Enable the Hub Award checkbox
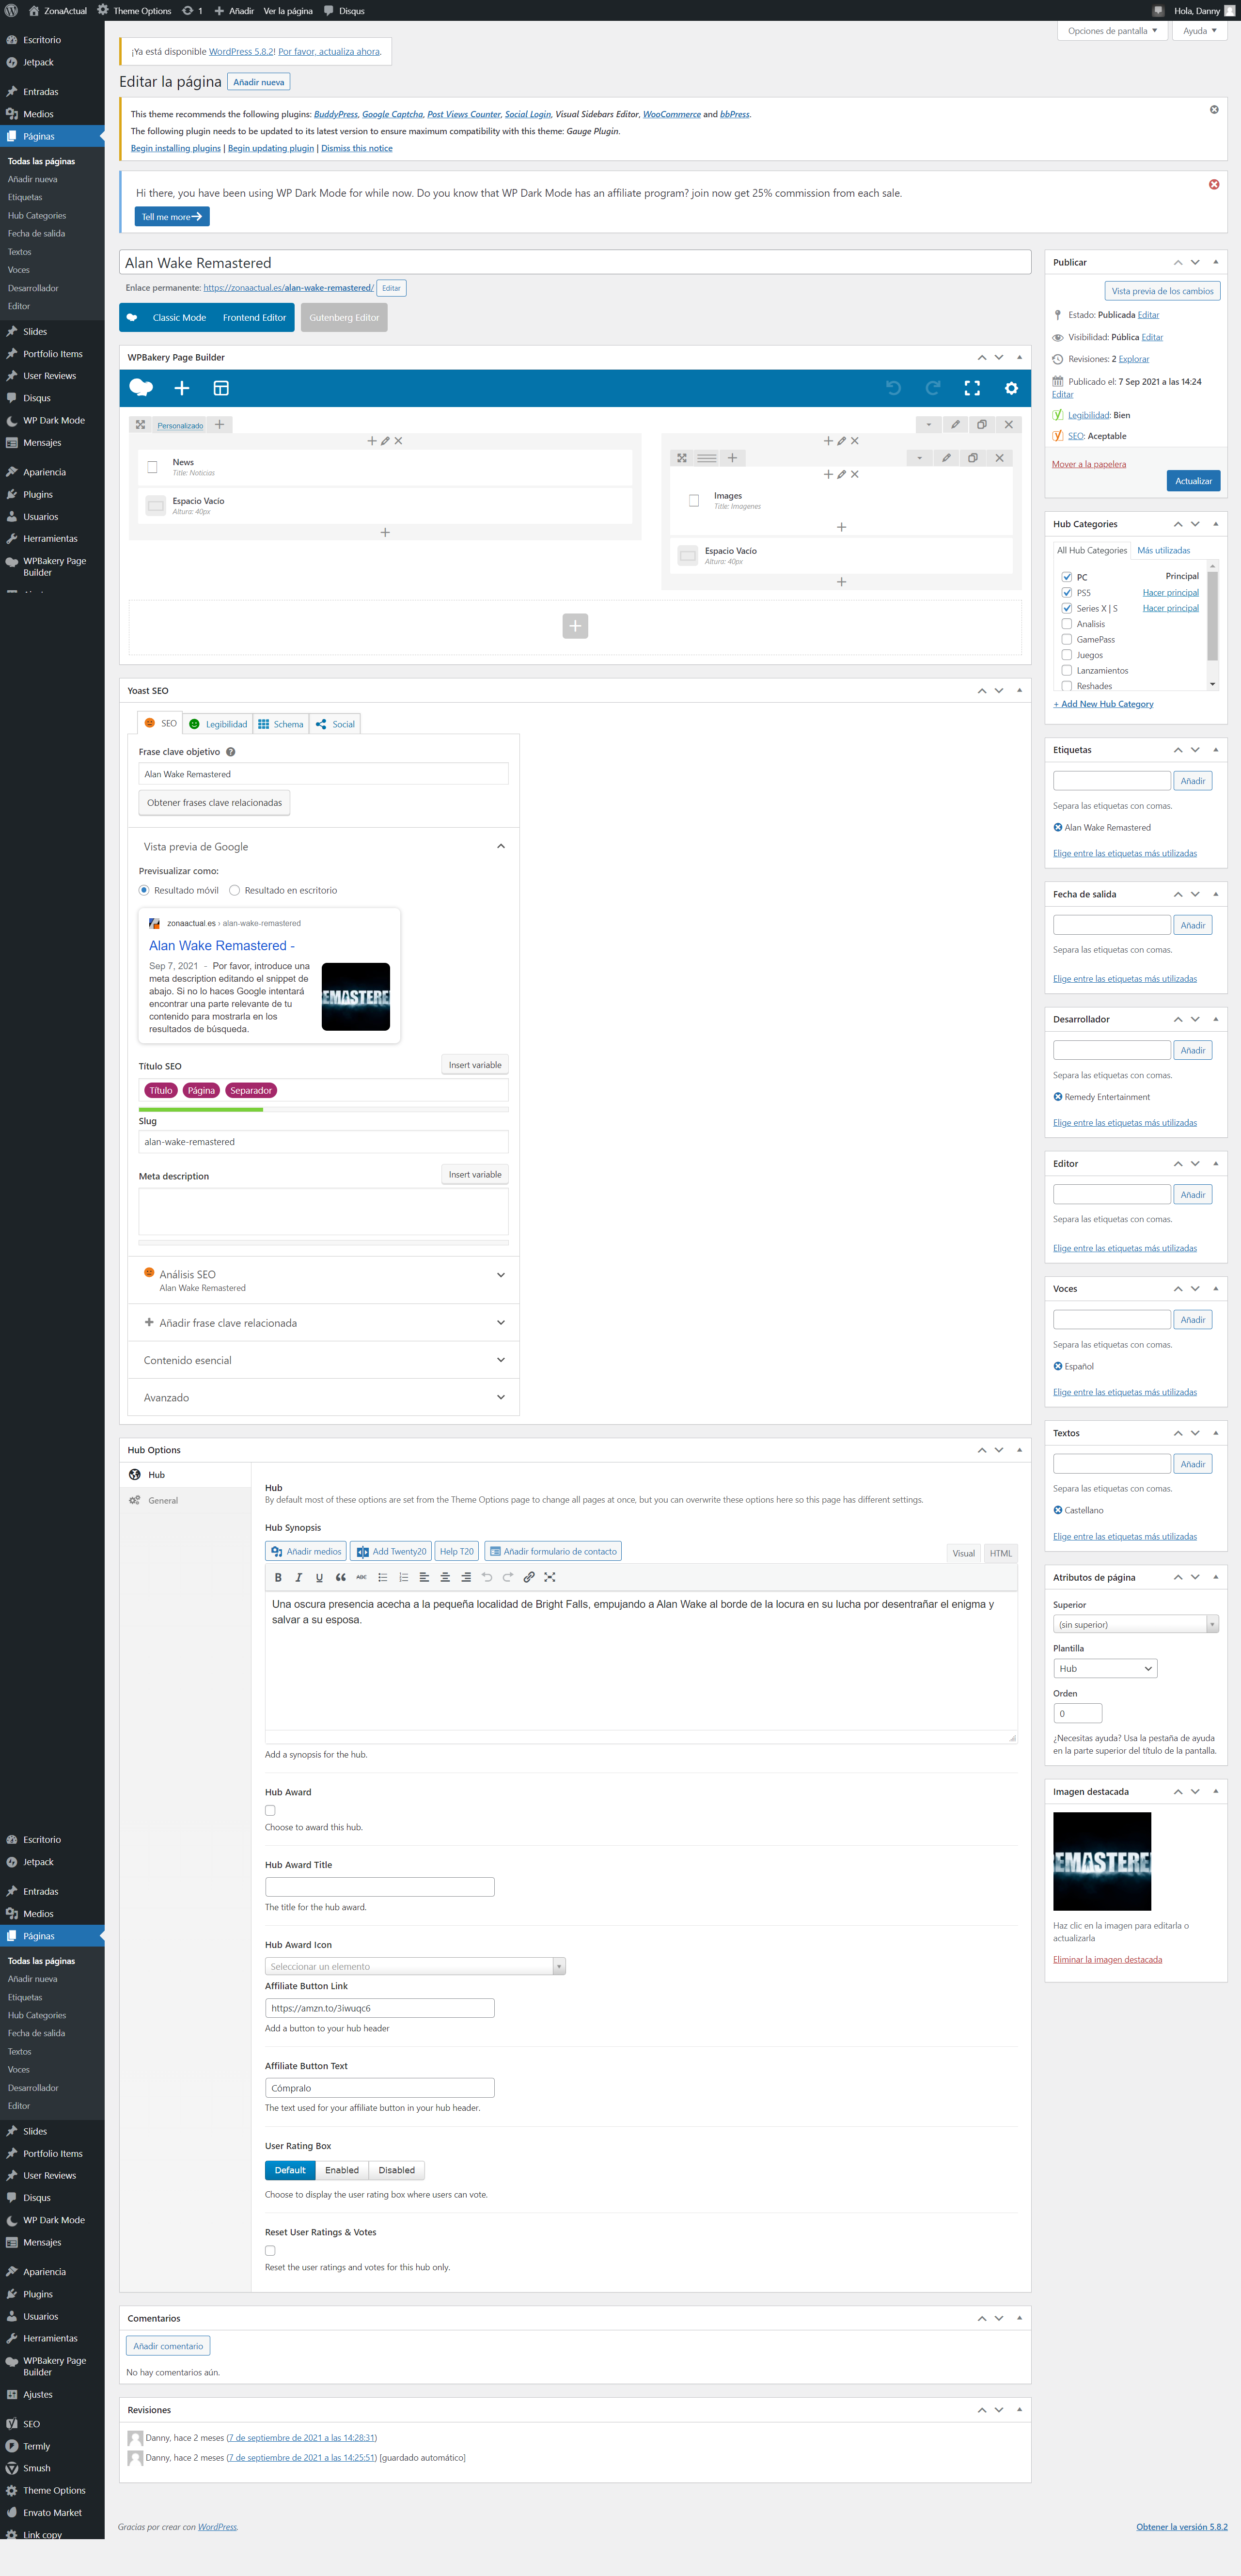Screen dimensions: 1241x2576 (270, 1810)
